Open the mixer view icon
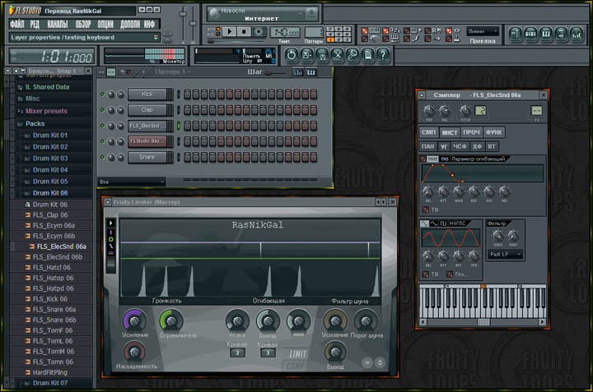Viewport: 593px width, 392px height. (x=577, y=35)
